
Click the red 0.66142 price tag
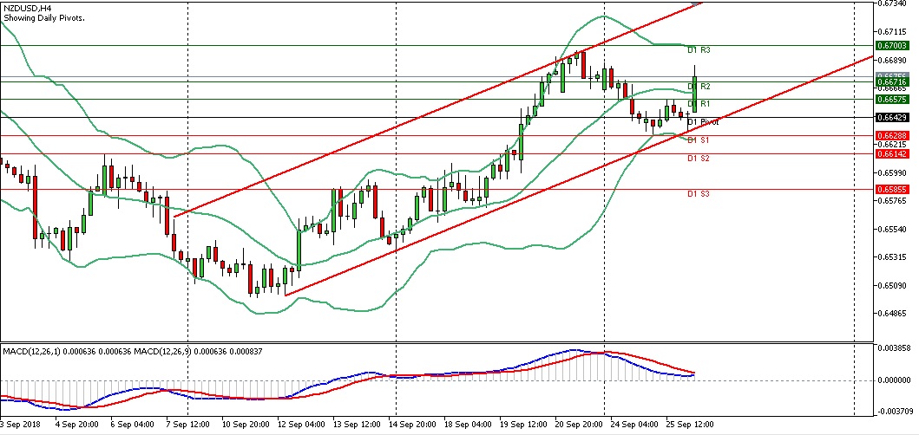tap(892, 153)
